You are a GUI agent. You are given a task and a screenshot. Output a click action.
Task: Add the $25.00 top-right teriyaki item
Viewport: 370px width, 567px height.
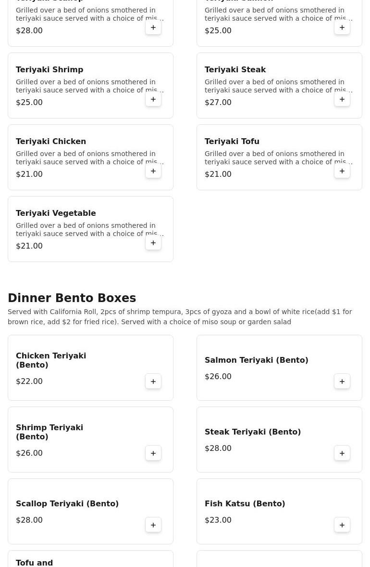(342, 27)
